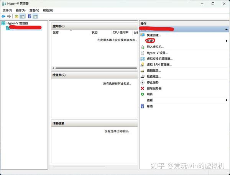Select the Hyper-V 管理器 tree root node
Viewport: 230px width, 175px height.
click(17, 23)
